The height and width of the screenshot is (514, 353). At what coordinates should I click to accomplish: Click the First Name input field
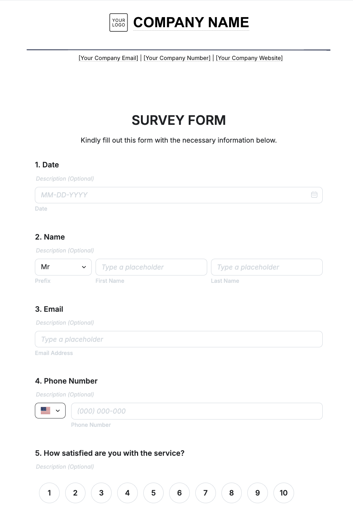point(151,267)
